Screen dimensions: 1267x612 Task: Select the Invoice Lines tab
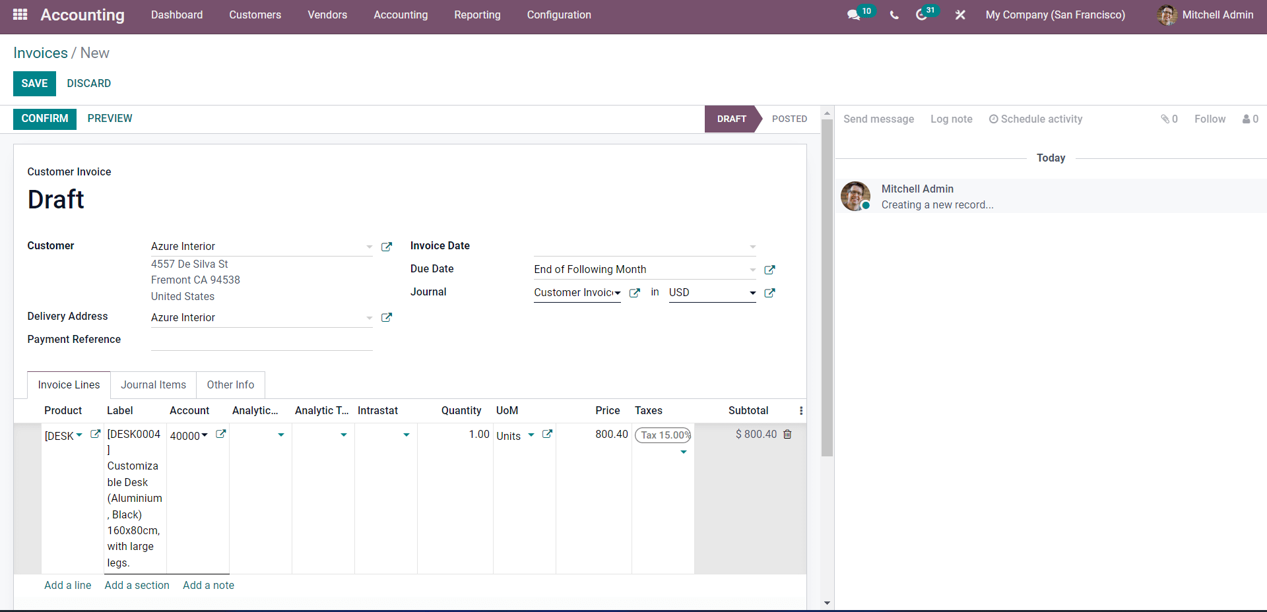coord(69,384)
